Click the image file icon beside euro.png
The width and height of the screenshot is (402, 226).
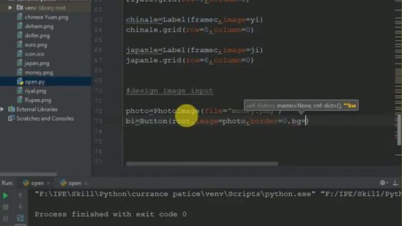(19, 45)
